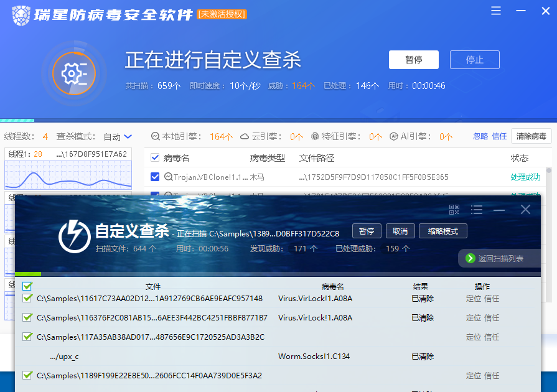
Task: Uncheck the 116376F2C081AB15 file checkbox
Action: [27, 317]
